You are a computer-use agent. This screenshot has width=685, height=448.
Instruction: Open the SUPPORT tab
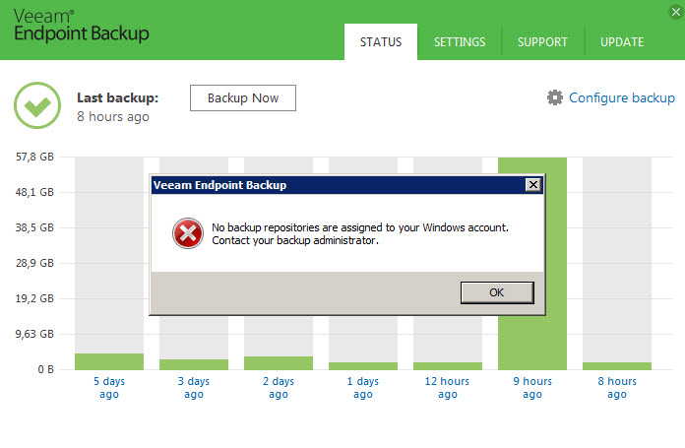(542, 42)
